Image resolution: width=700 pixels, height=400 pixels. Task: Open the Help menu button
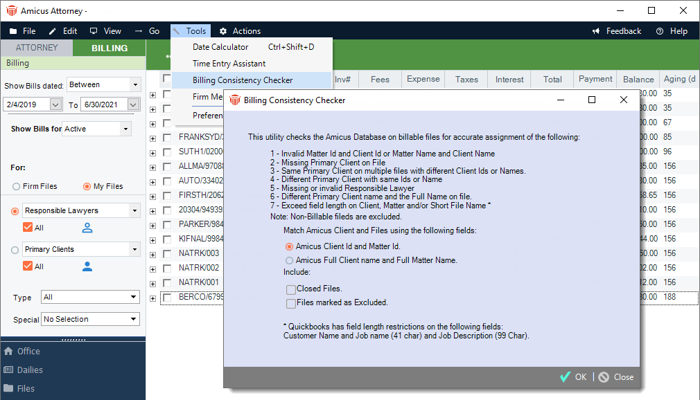[672, 31]
